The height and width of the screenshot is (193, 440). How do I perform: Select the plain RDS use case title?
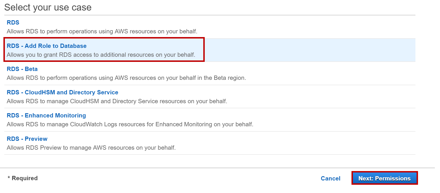[13, 23]
